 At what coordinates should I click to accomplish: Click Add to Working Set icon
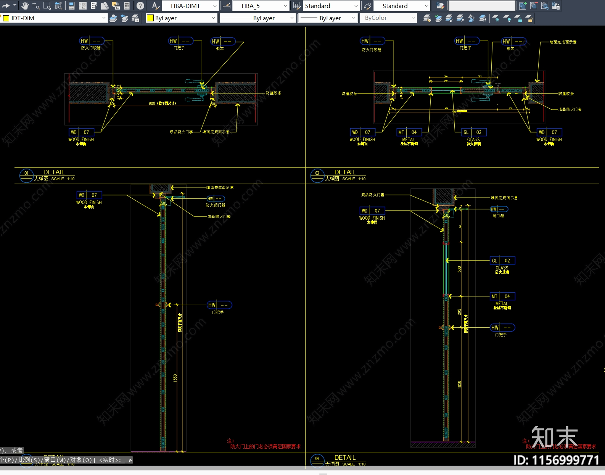coord(523,6)
